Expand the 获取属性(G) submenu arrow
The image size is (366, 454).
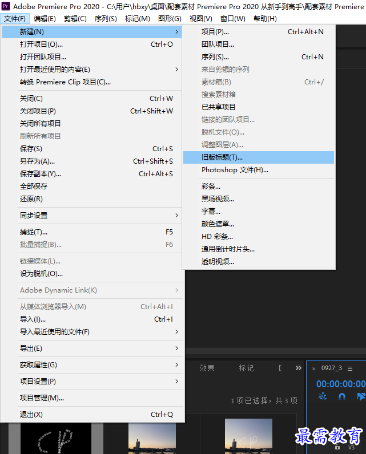point(177,365)
